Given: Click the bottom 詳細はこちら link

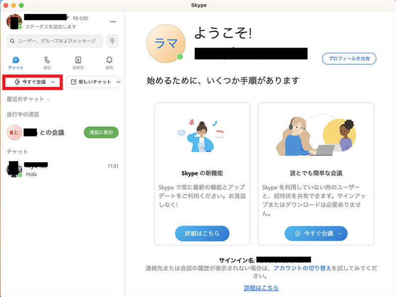Looking at the screenshot, I should point(261,288).
